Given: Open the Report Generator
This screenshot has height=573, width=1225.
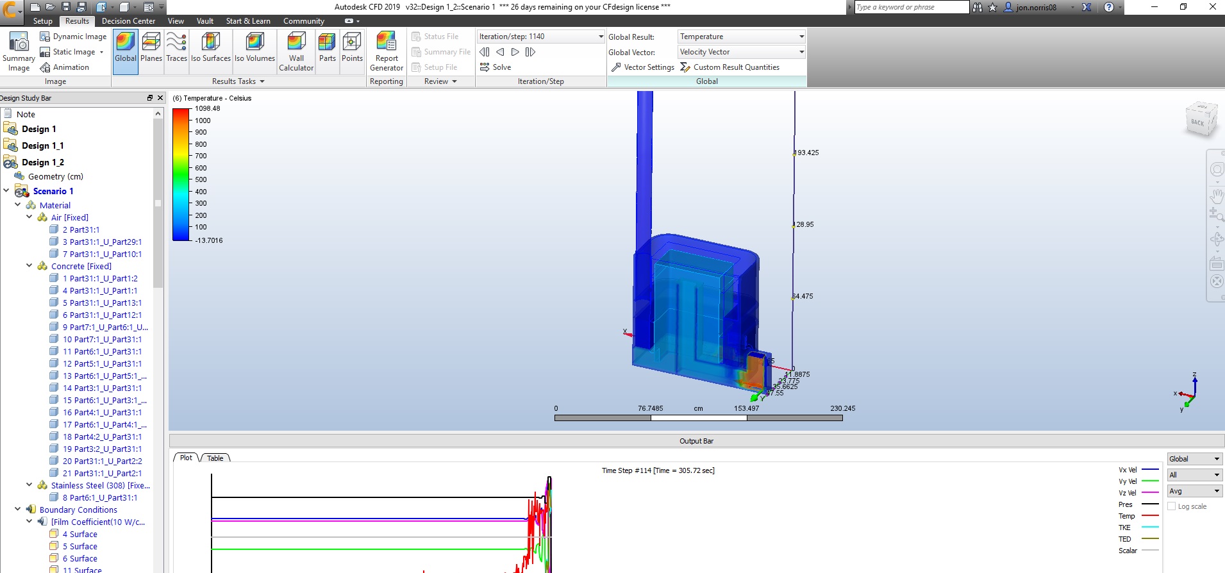Looking at the screenshot, I should click(387, 51).
